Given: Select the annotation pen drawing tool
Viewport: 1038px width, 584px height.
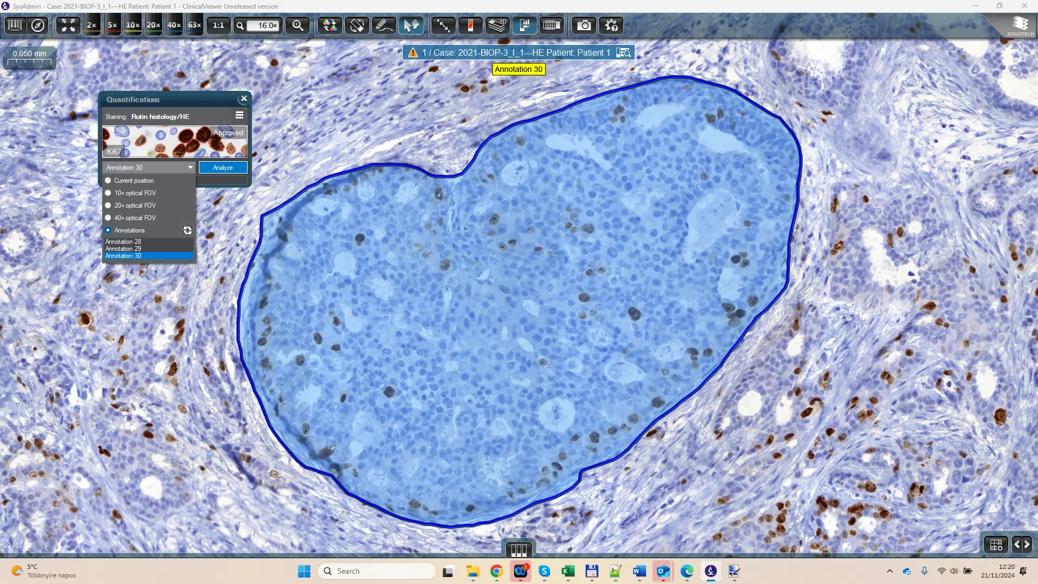Looking at the screenshot, I should [x=384, y=25].
